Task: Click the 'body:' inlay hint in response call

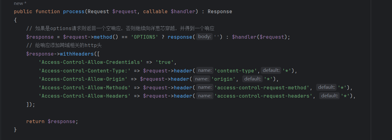Action: (x=205, y=37)
